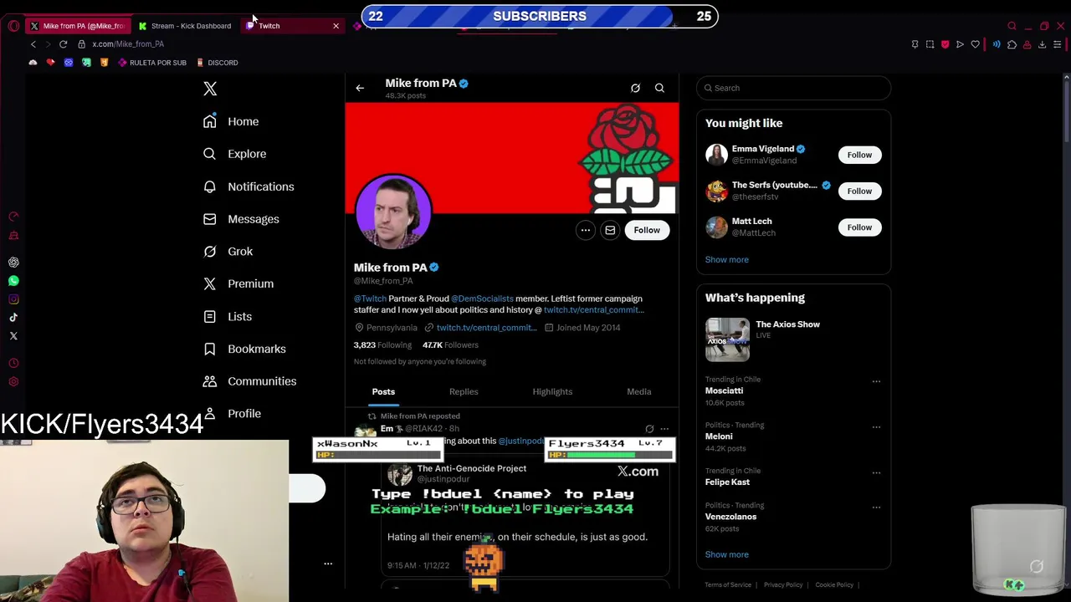This screenshot has height=602, width=1071.
Task: Open the snapshot tool in browser toolbar
Action: tap(930, 44)
